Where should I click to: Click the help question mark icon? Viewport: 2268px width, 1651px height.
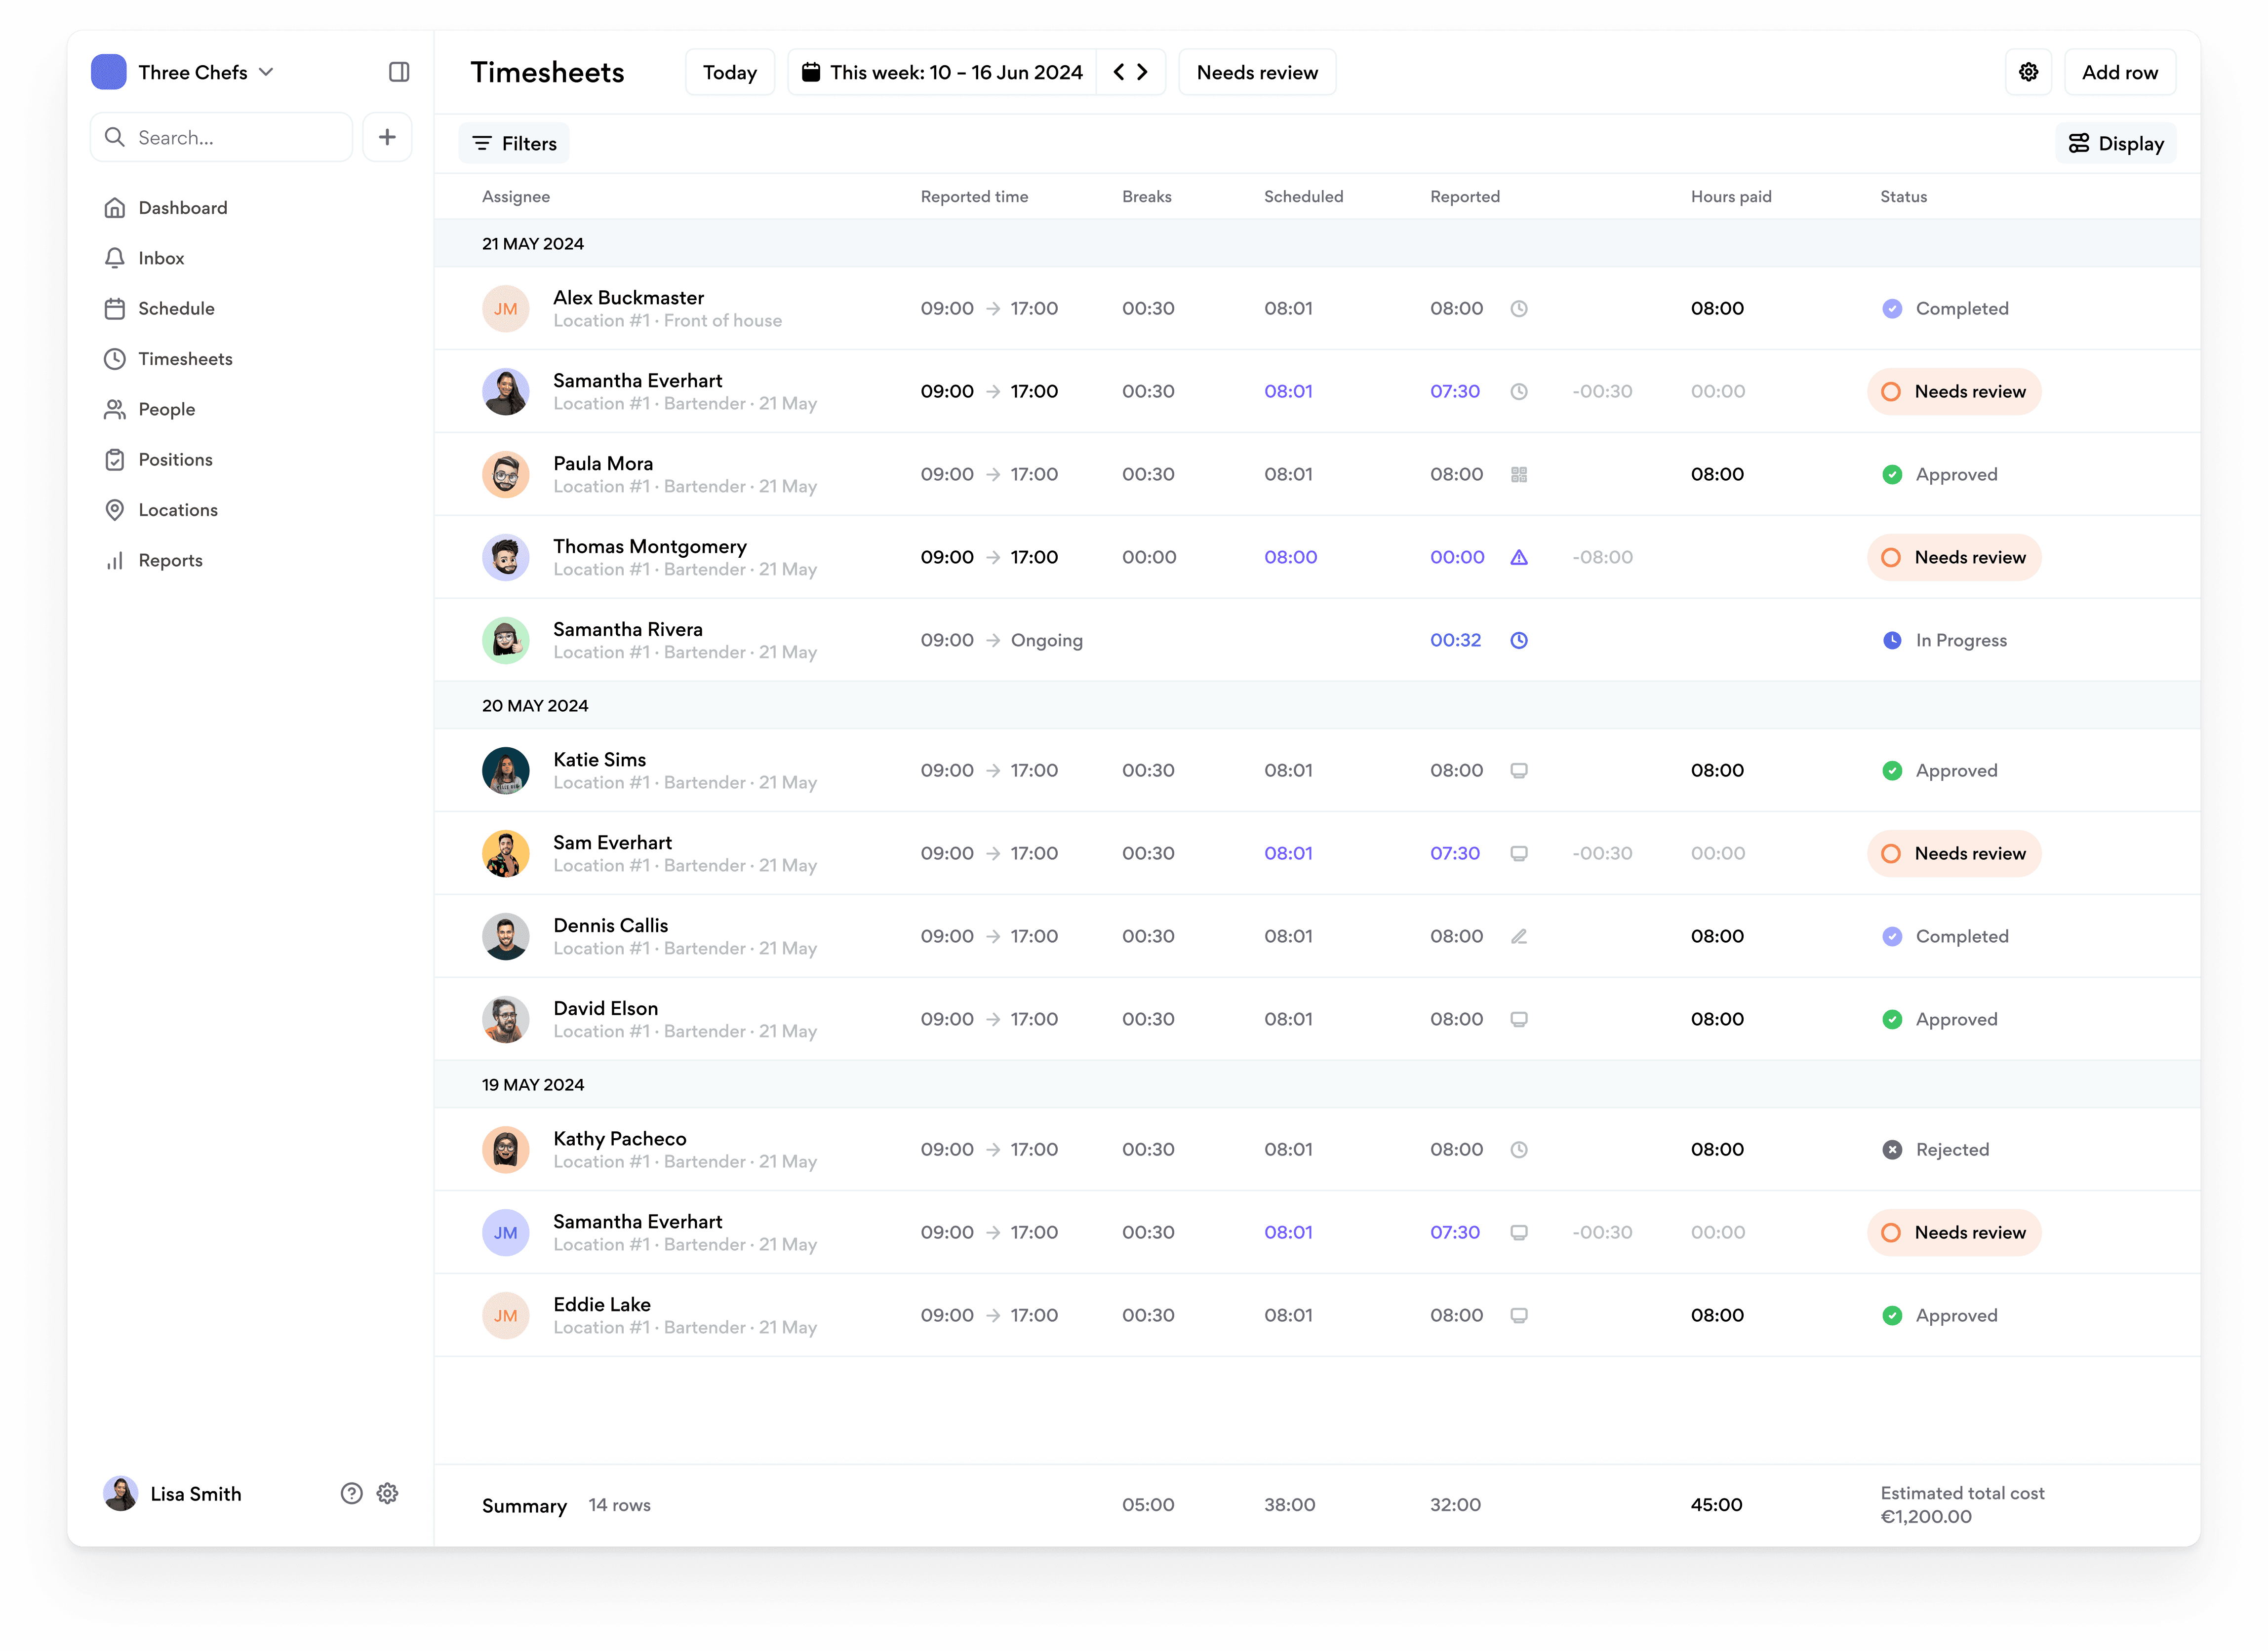[351, 1493]
